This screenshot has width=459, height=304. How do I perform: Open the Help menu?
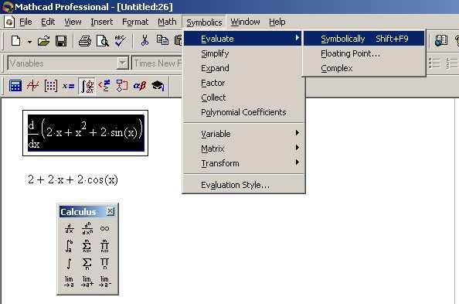coord(277,22)
